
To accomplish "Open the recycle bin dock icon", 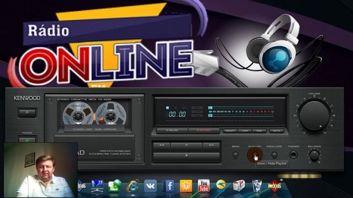I will (x=256, y=186).
